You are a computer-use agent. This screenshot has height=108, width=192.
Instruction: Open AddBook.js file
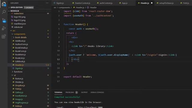(x=20, y=41)
